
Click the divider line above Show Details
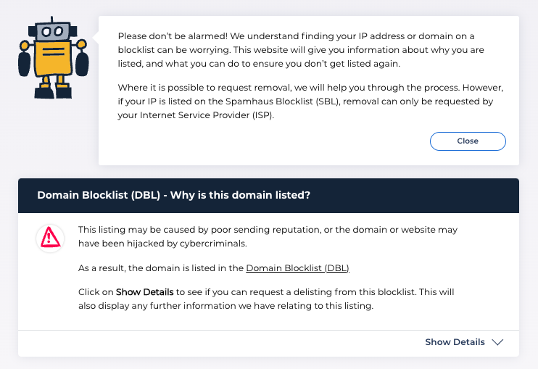[268, 331]
